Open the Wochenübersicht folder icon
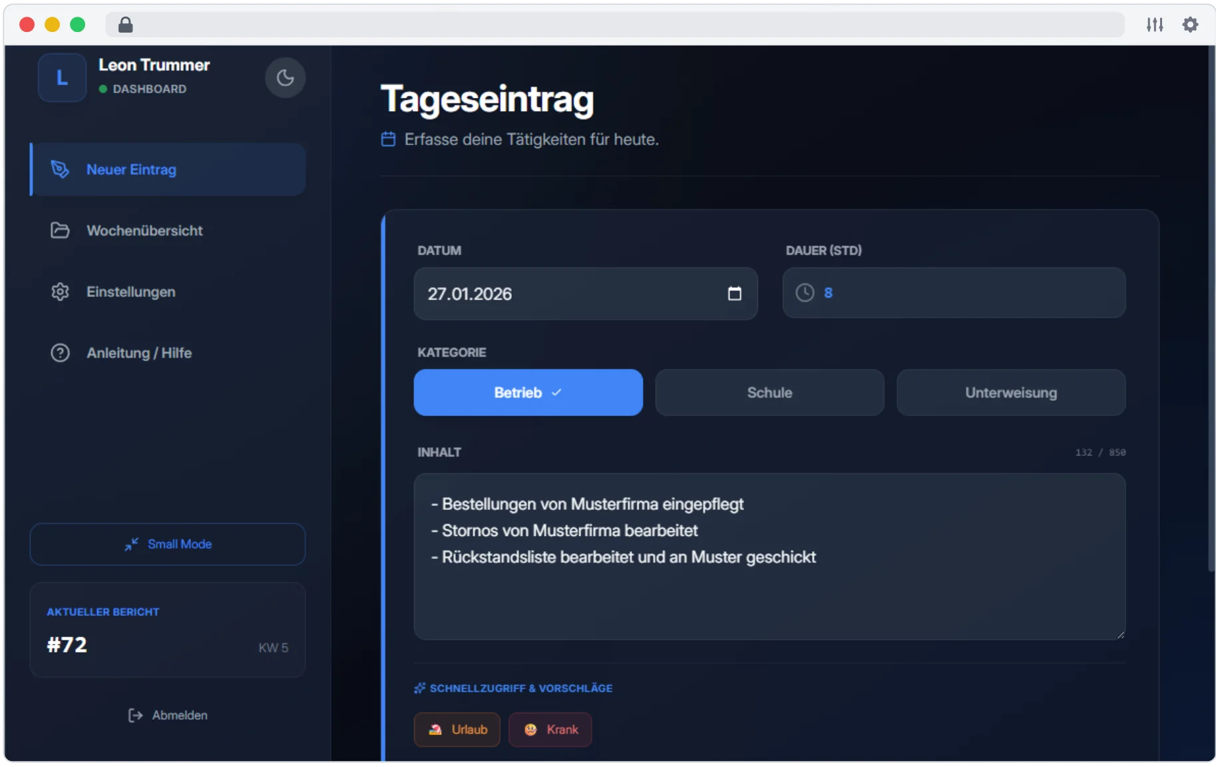Viewport: 1216px width, 767px height. point(60,230)
